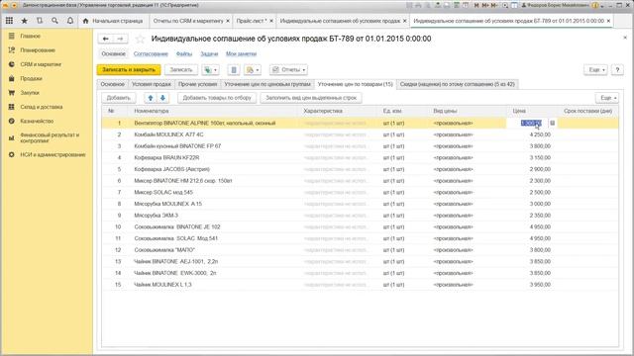
Task: Click the Закупки cart icon
Action: pos(11,92)
